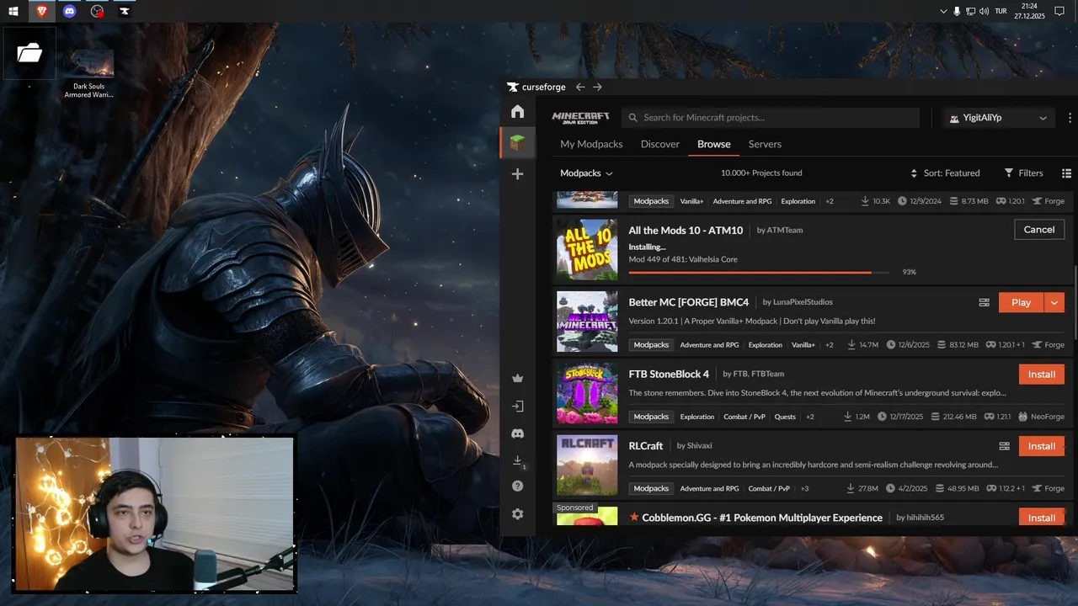The height and width of the screenshot is (606, 1078).
Task: Open the settings gear in CurseForge sidebar
Action: pyautogui.click(x=517, y=513)
